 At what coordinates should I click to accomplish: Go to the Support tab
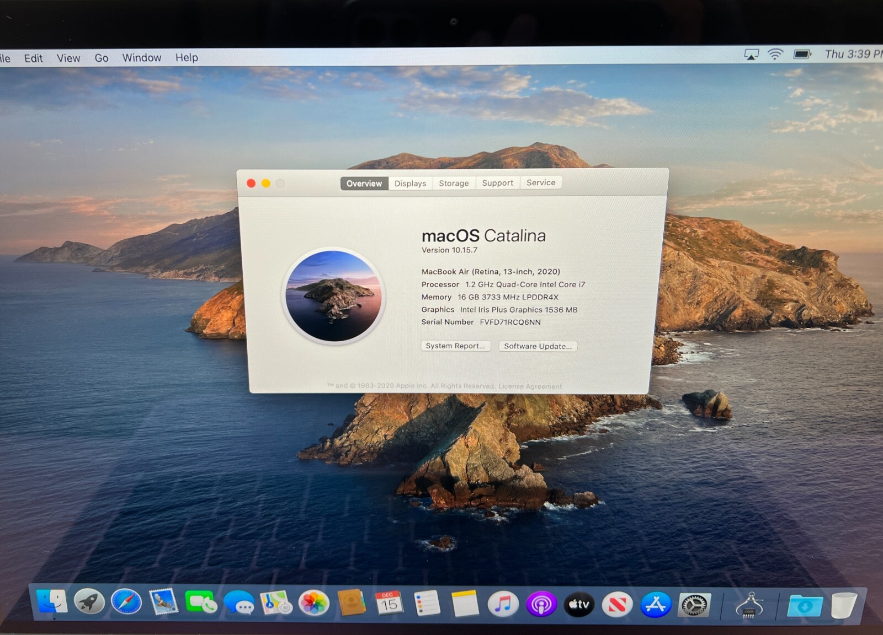497,183
